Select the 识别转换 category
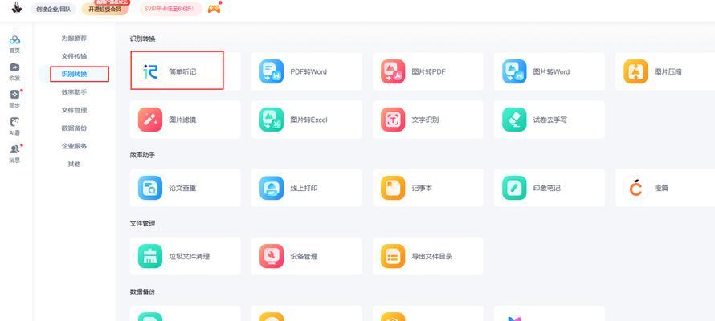The height and width of the screenshot is (321, 715). pos(74,74)
